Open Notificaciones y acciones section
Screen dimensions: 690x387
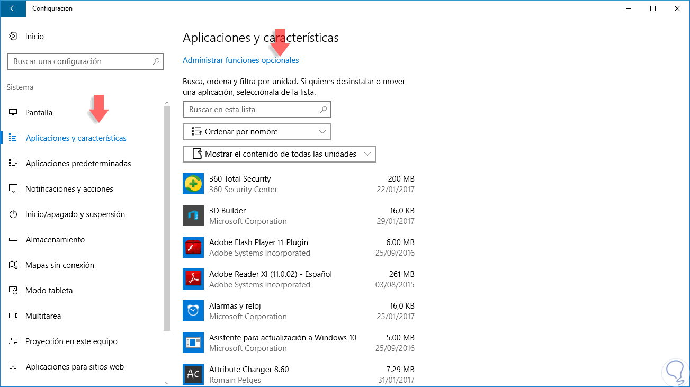tap(69, 189)
